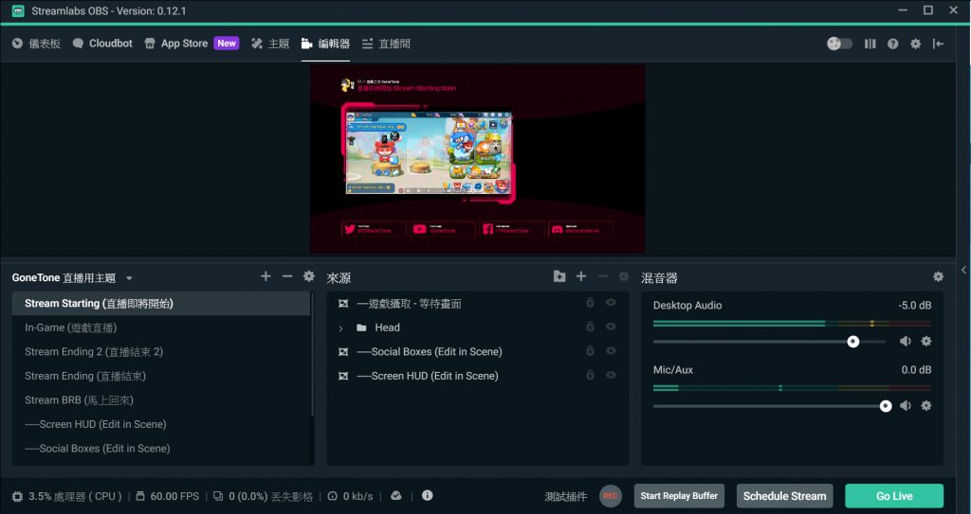
Task: Expand the Head folder in sources
Action: [x=341, y=328]
